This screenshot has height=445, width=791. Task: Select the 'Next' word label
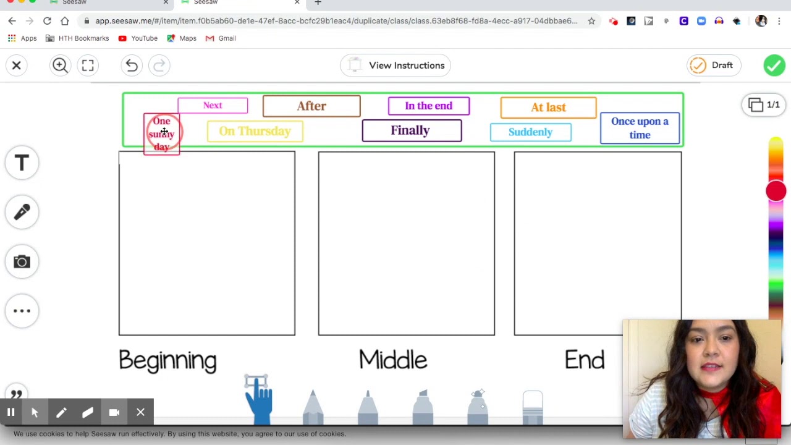pyautogui.click(x=213, y=106)
